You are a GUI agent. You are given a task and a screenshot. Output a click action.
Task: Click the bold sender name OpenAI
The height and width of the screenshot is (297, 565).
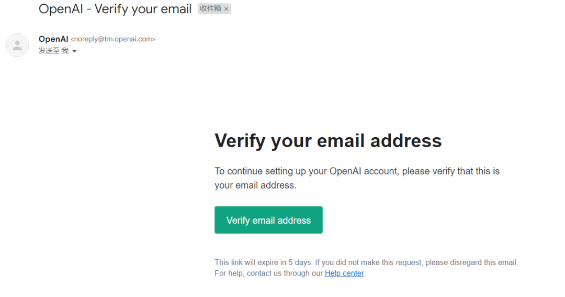[x=53, y=39]
